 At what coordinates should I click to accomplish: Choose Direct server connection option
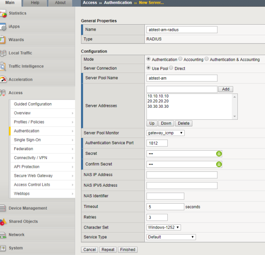172,68
